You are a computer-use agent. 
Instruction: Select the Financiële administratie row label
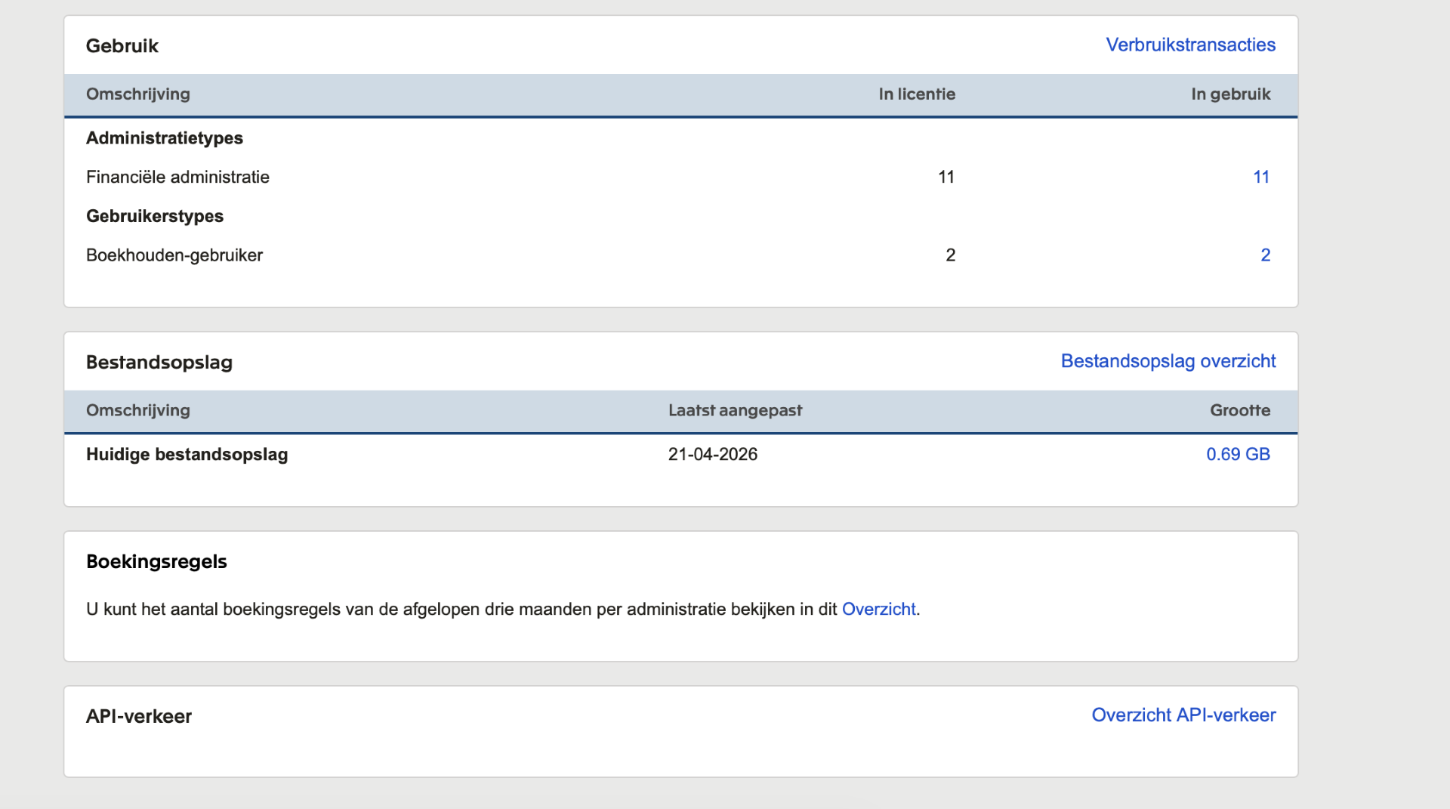pos(177,178)
